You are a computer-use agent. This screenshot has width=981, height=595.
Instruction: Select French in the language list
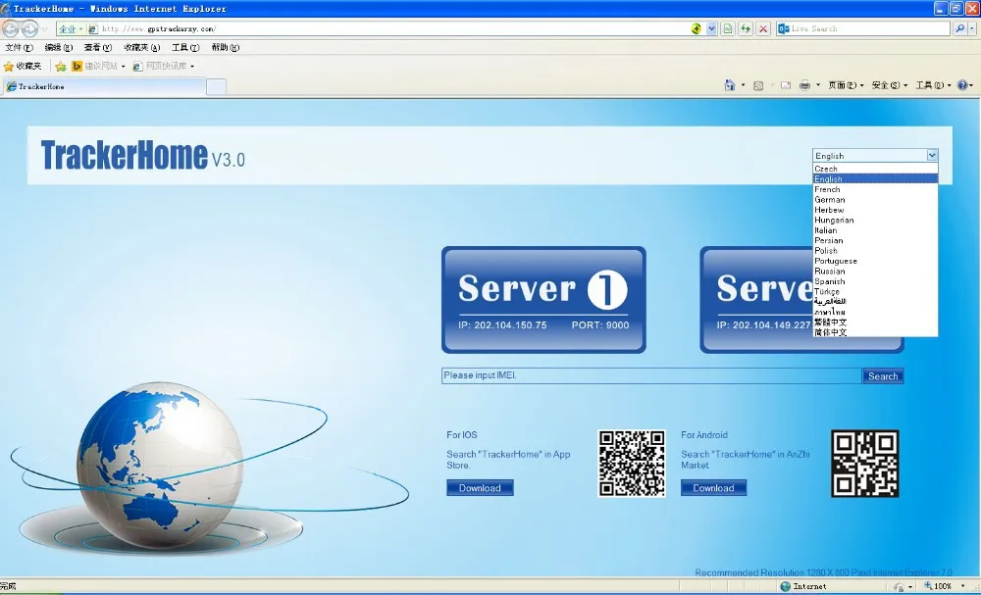875,189
